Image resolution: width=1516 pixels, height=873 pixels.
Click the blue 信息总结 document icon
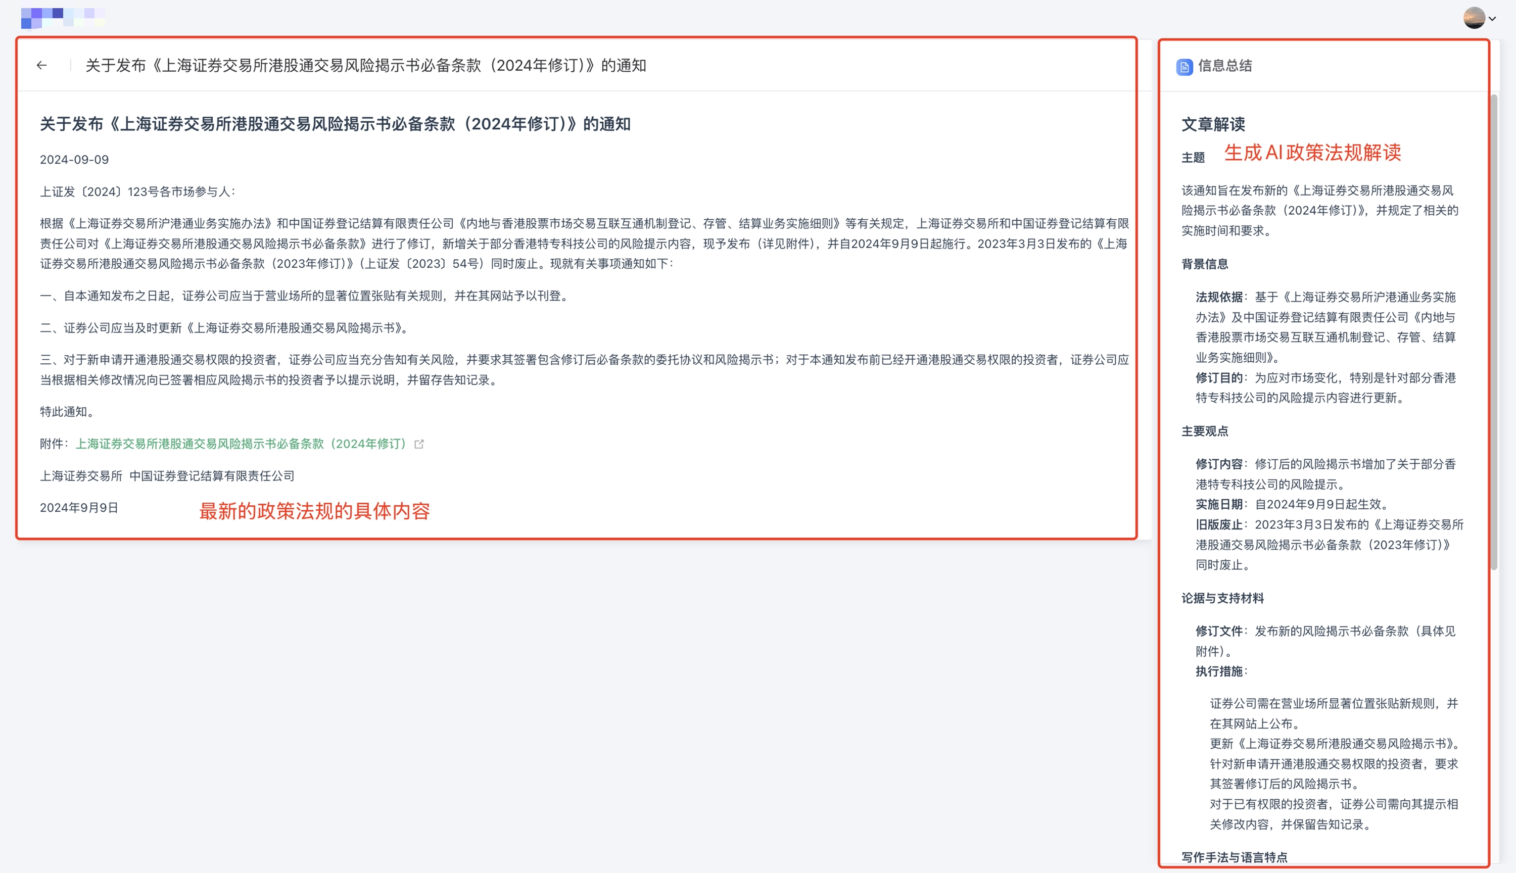click(1185, 67)
